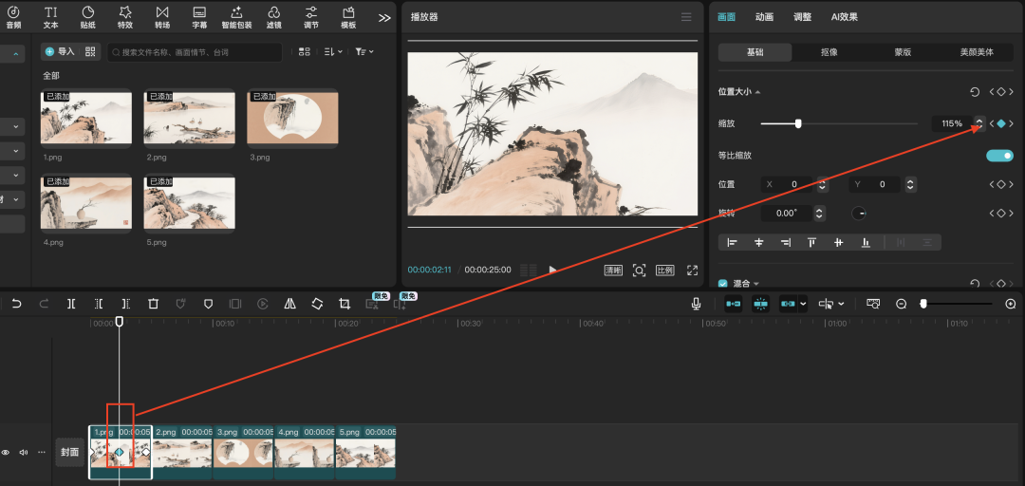
Task: Select the 1.png media thumbnail
Action: click(86, 117)
